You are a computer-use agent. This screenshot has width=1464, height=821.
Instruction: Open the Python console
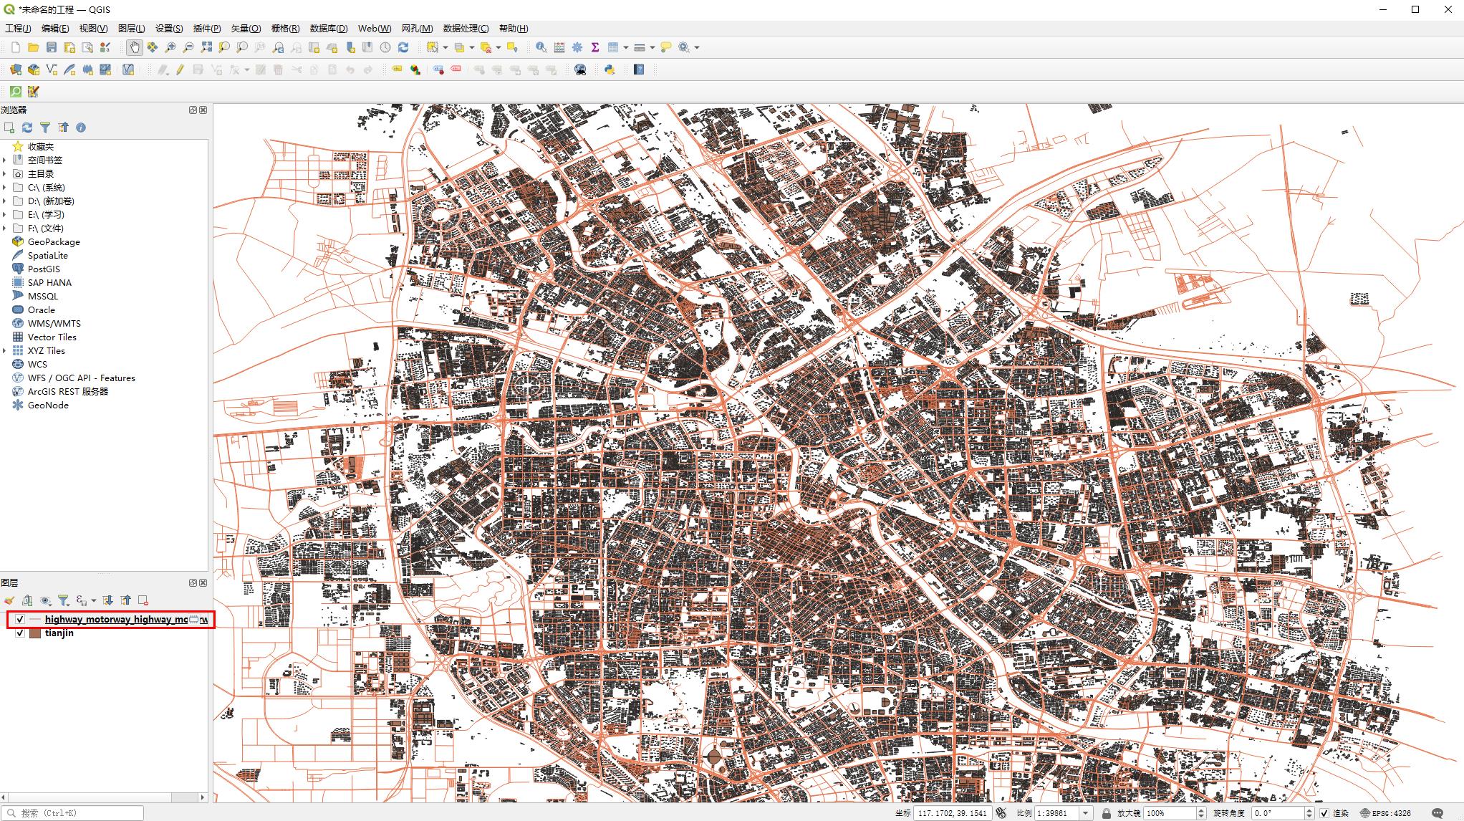(610, 69)
